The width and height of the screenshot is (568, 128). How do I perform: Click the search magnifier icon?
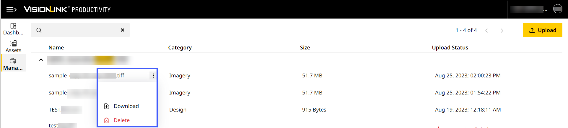[x=39, y=30]
